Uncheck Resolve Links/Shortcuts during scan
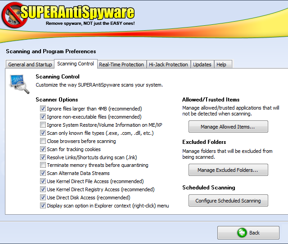 pos(43,157)
